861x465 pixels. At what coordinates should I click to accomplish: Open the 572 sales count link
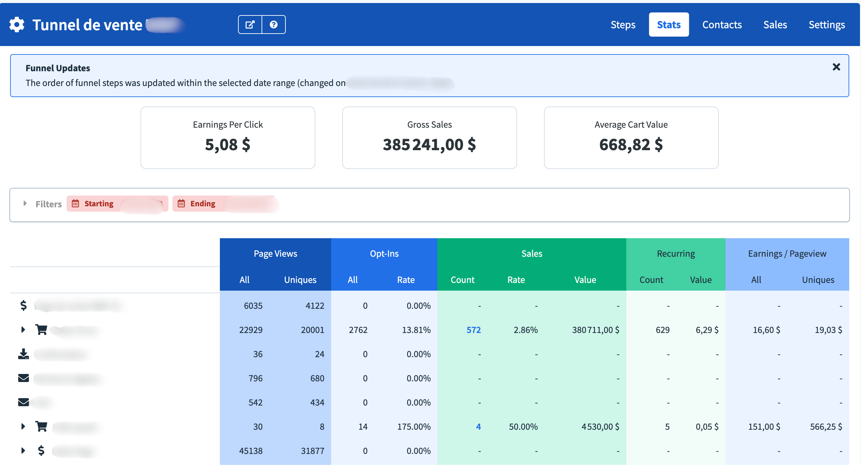473,330
